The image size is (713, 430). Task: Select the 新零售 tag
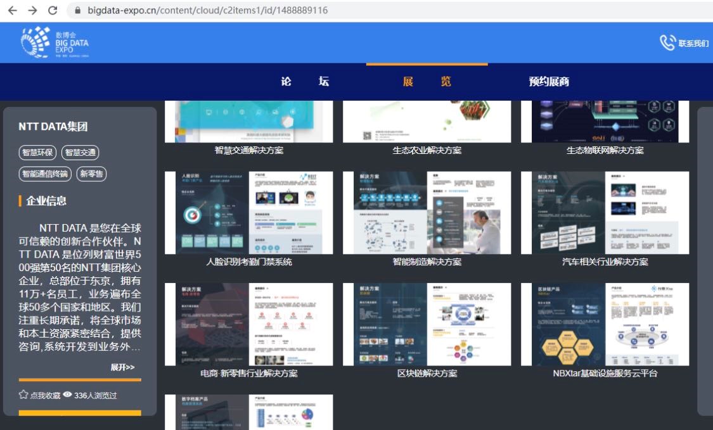[x=91, y=174]
